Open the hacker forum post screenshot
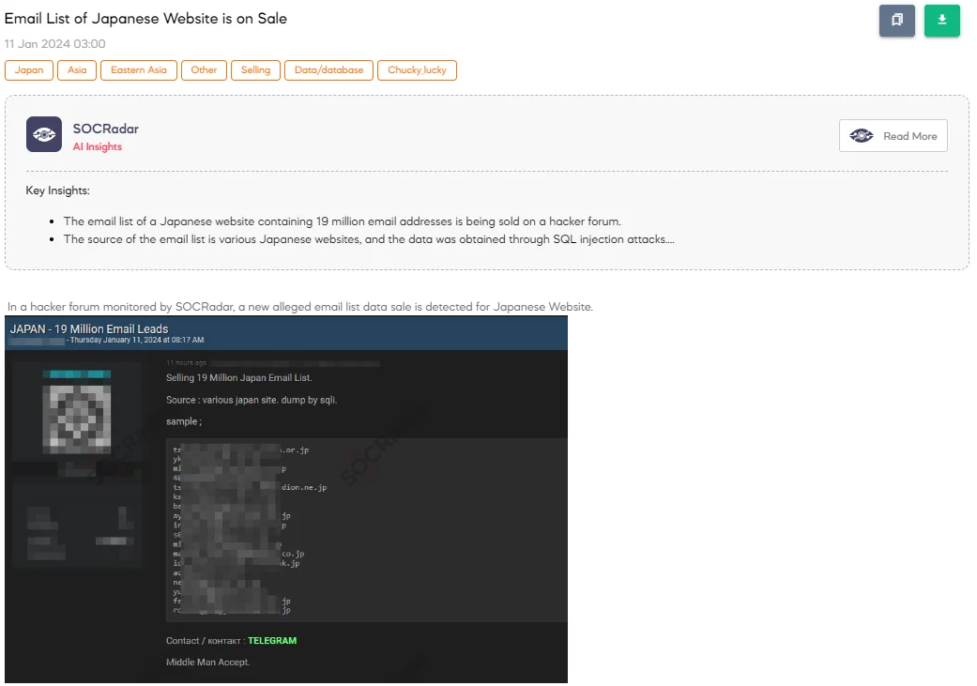Screen dimensions: 977x686 pyautogui.click(x=286, y=499)
